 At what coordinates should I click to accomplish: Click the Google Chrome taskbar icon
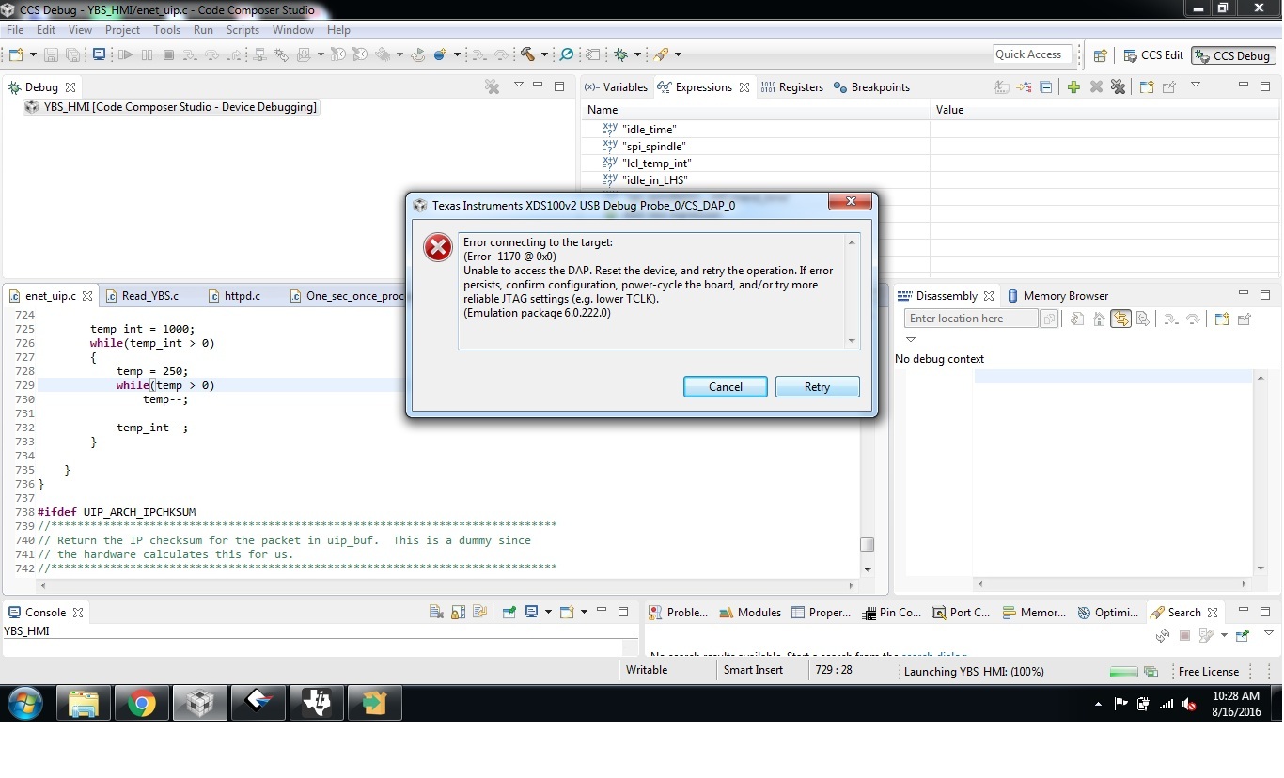[x=142, y=703]
